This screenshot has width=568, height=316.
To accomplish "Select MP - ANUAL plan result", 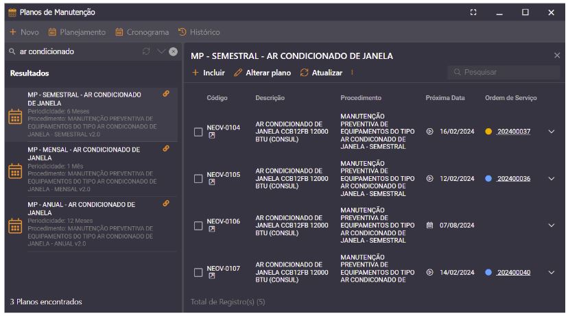I will (x=92, y=224).
